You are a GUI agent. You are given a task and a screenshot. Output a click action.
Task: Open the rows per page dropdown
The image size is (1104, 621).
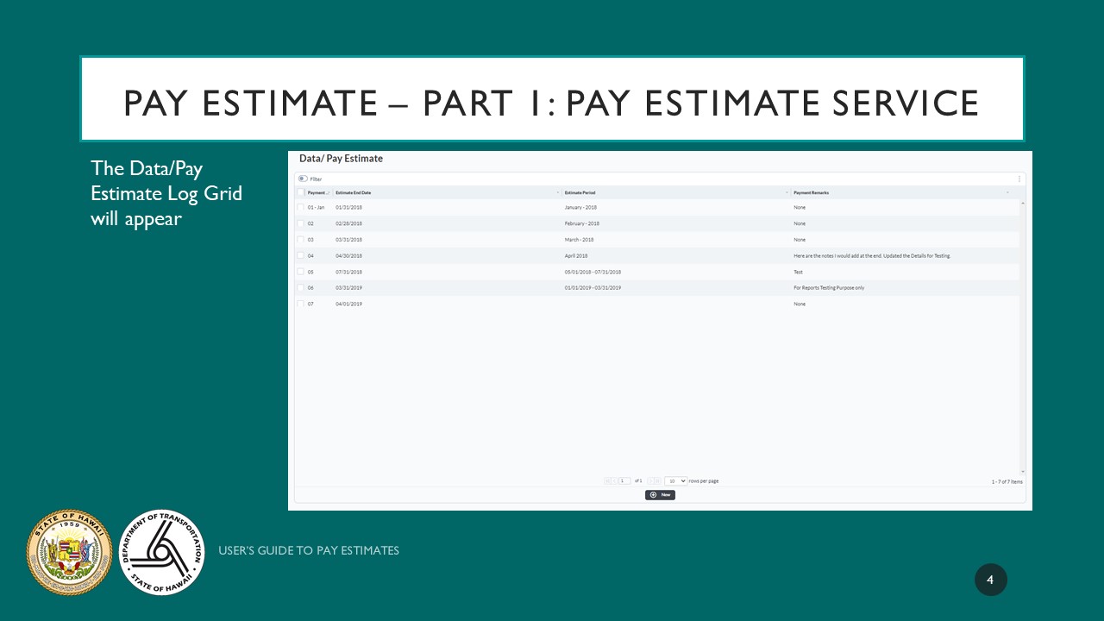pos(676,480)
